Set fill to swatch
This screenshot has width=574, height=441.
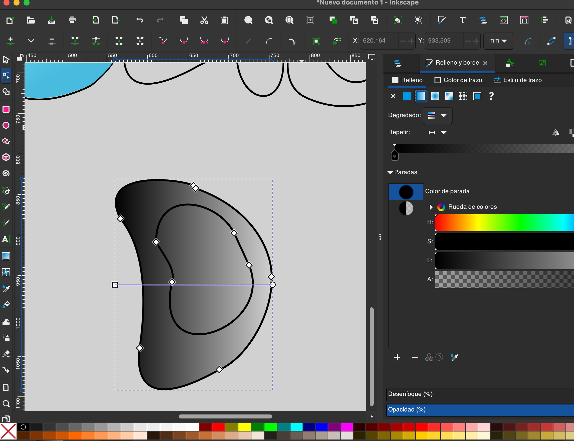coord(477,96)
